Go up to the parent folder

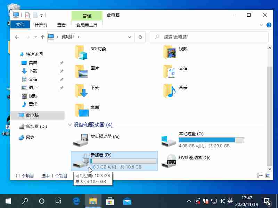tap(42, 37)
